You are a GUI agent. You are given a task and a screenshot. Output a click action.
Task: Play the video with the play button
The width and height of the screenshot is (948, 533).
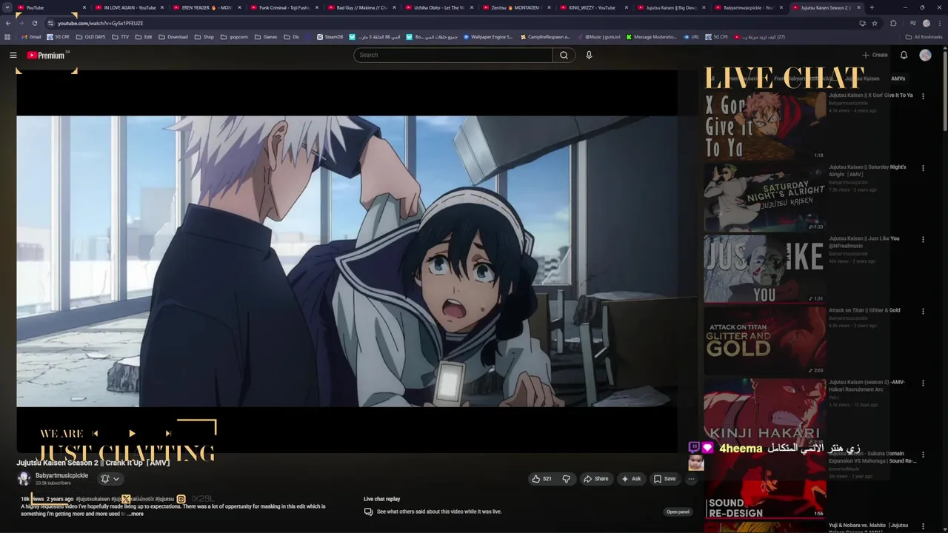click(x=132, y=433)
